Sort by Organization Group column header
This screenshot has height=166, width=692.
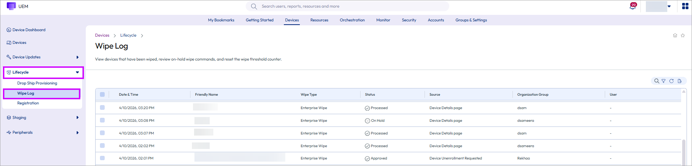533,95
